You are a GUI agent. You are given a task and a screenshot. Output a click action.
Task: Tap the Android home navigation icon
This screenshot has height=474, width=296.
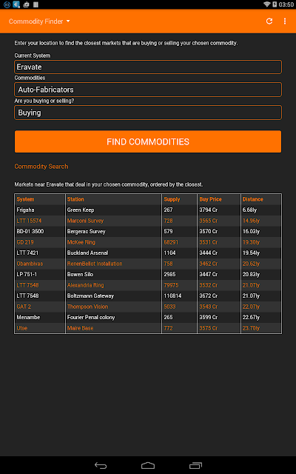click(148, 465)
